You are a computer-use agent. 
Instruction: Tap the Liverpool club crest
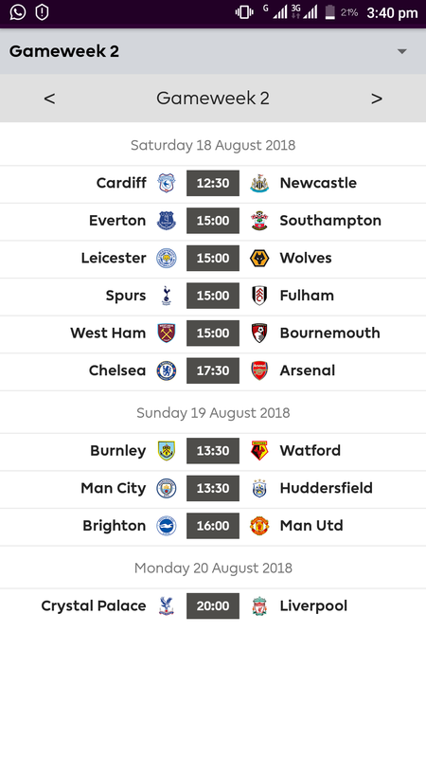click(x=259, y=606)
